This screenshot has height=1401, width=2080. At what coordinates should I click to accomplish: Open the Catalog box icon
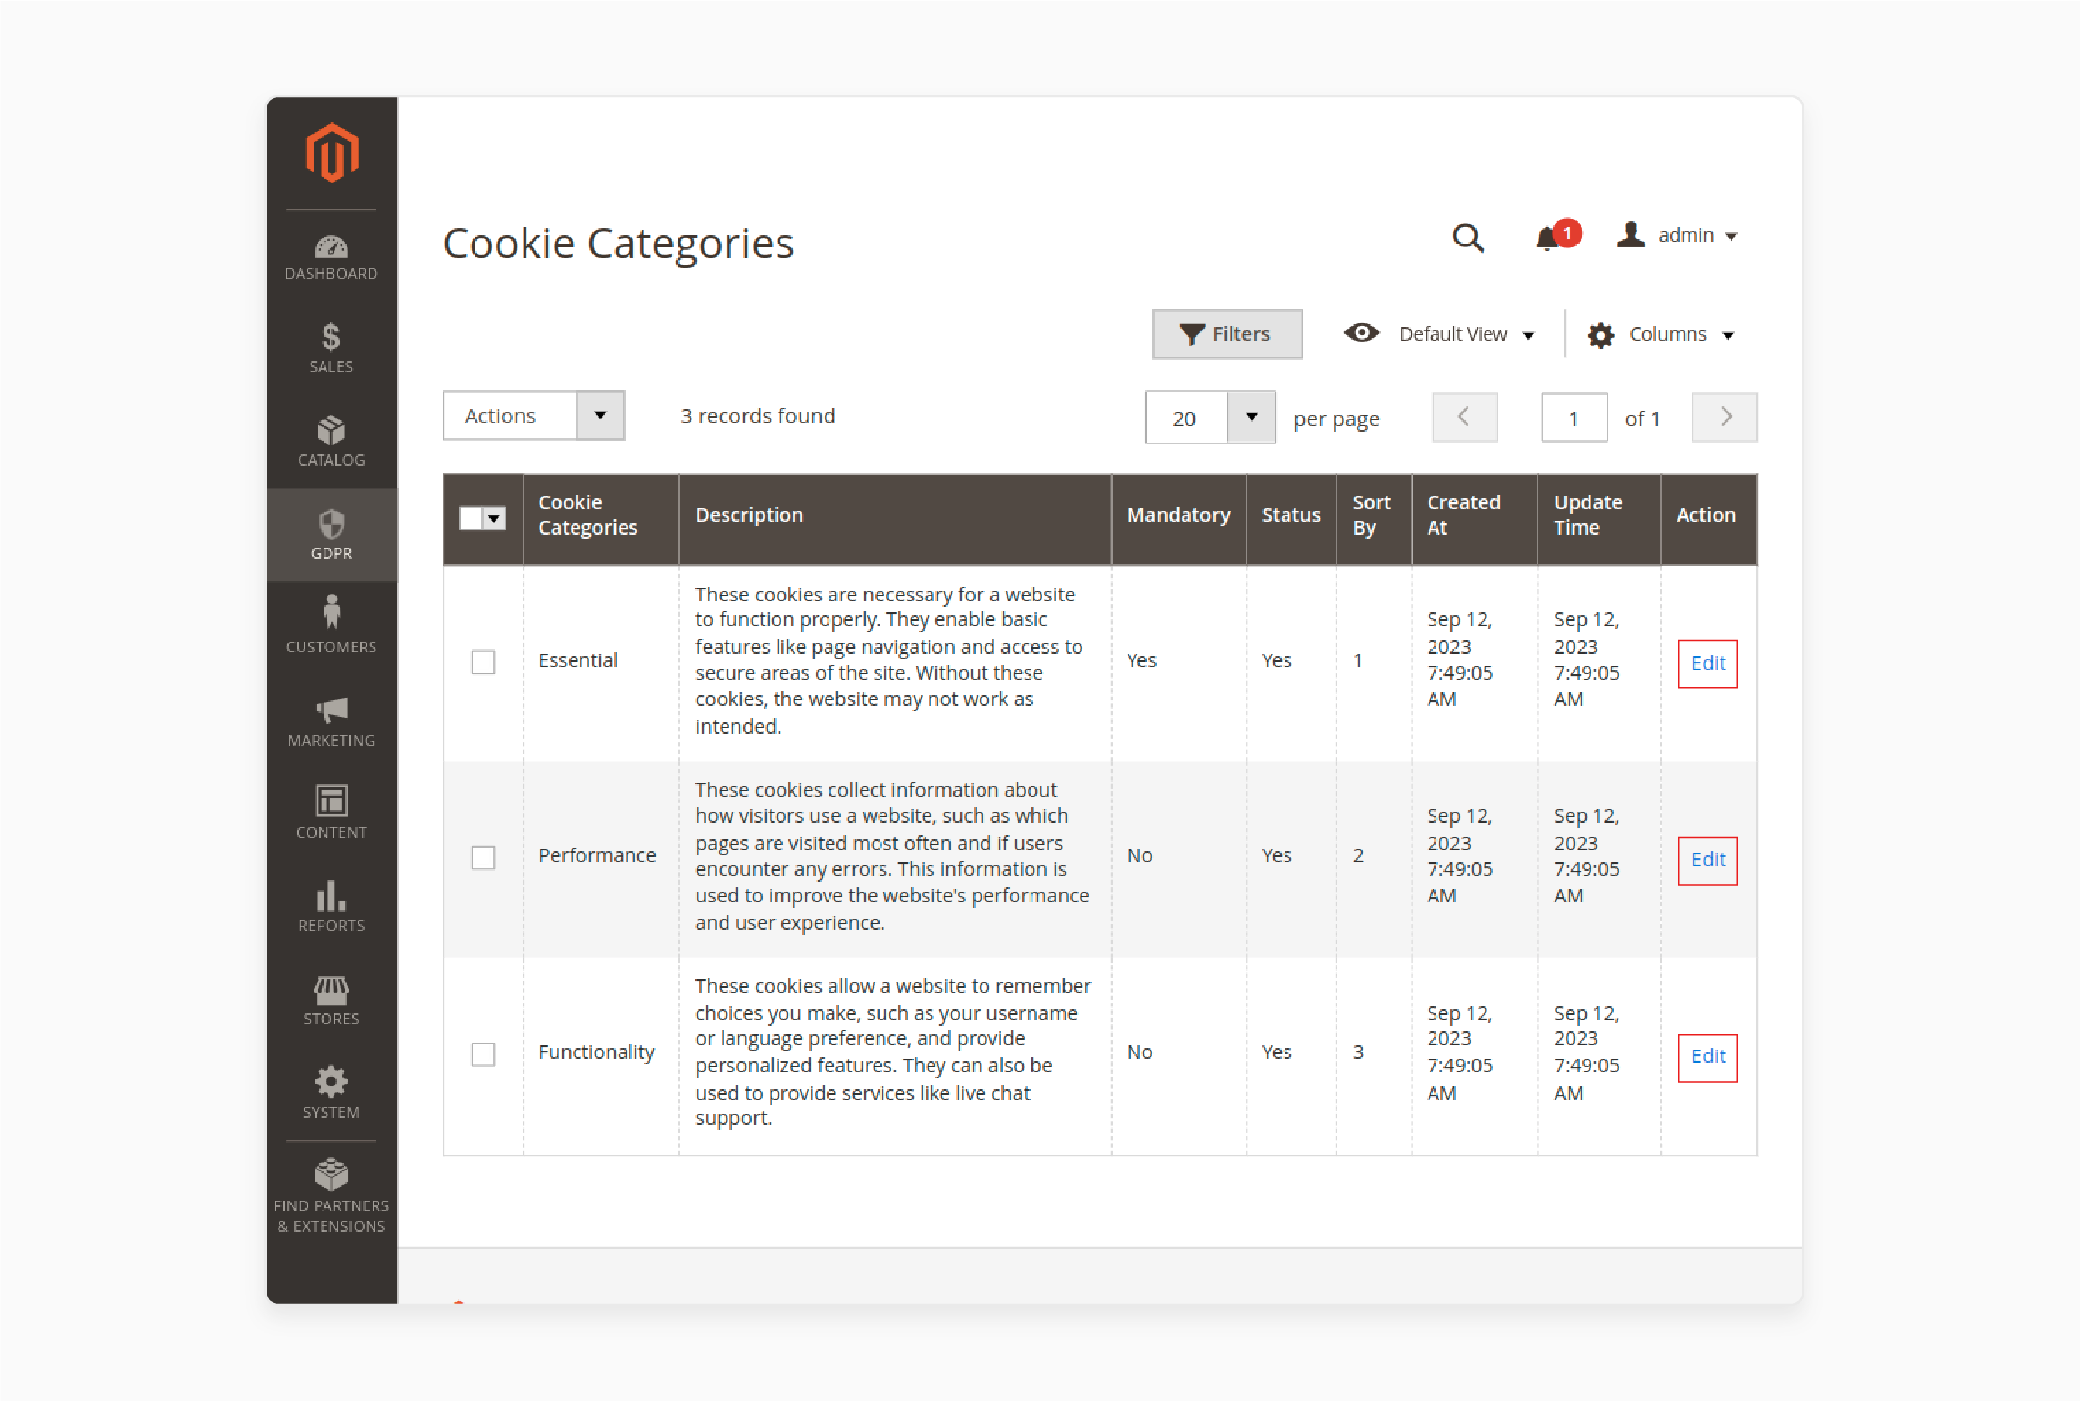(x=331, y=431)
